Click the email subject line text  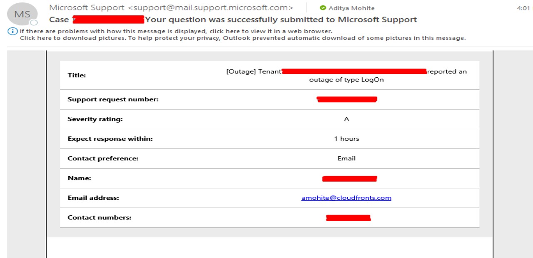(281, 19)
